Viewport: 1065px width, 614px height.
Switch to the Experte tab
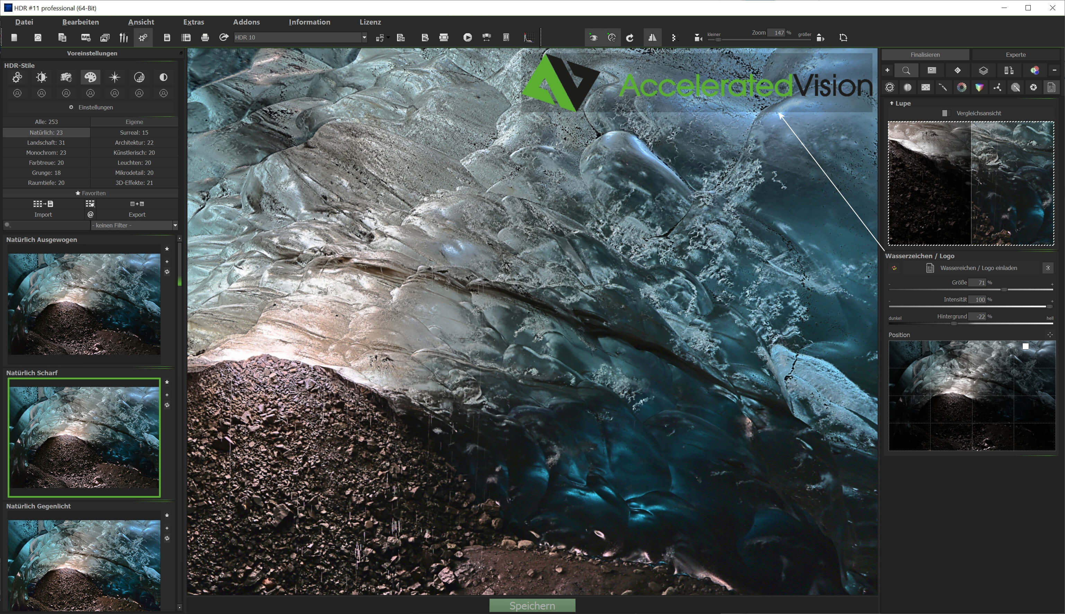click(1015, 55)
